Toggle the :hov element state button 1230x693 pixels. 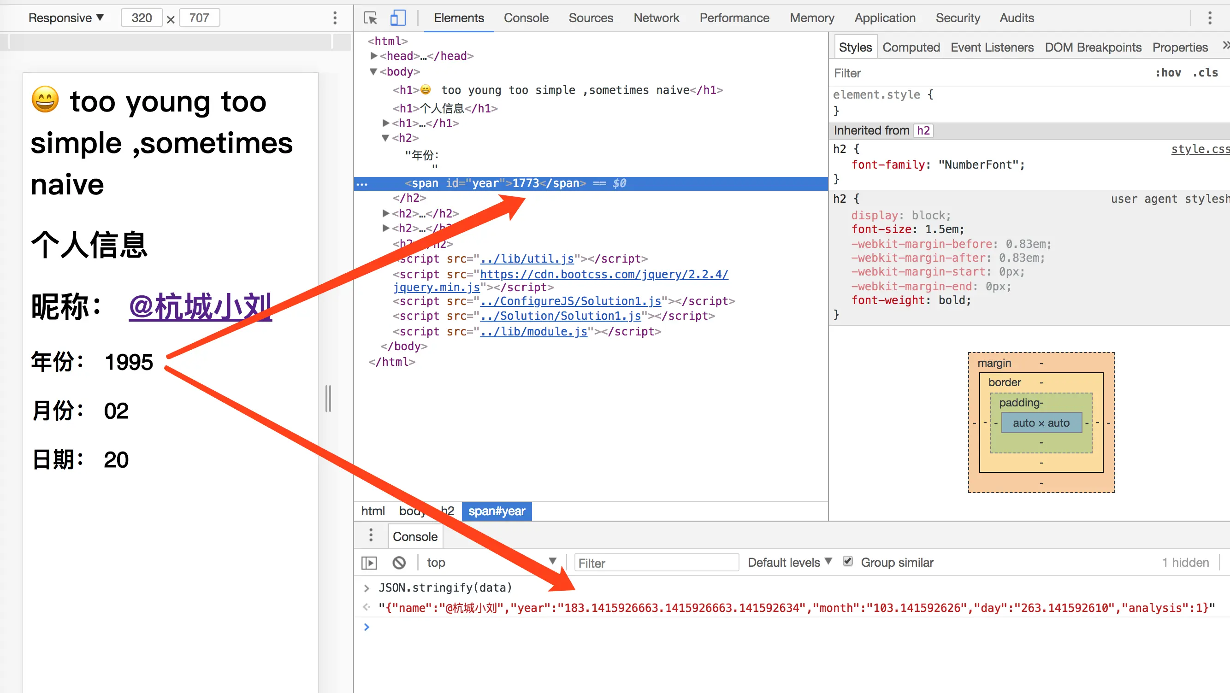(1168, 72)
